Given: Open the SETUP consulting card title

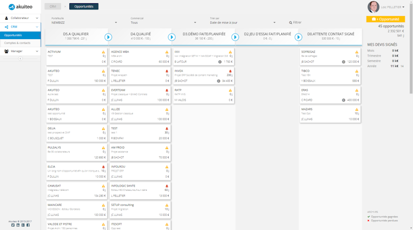Looking at the screenshot, I should [122, 205].
